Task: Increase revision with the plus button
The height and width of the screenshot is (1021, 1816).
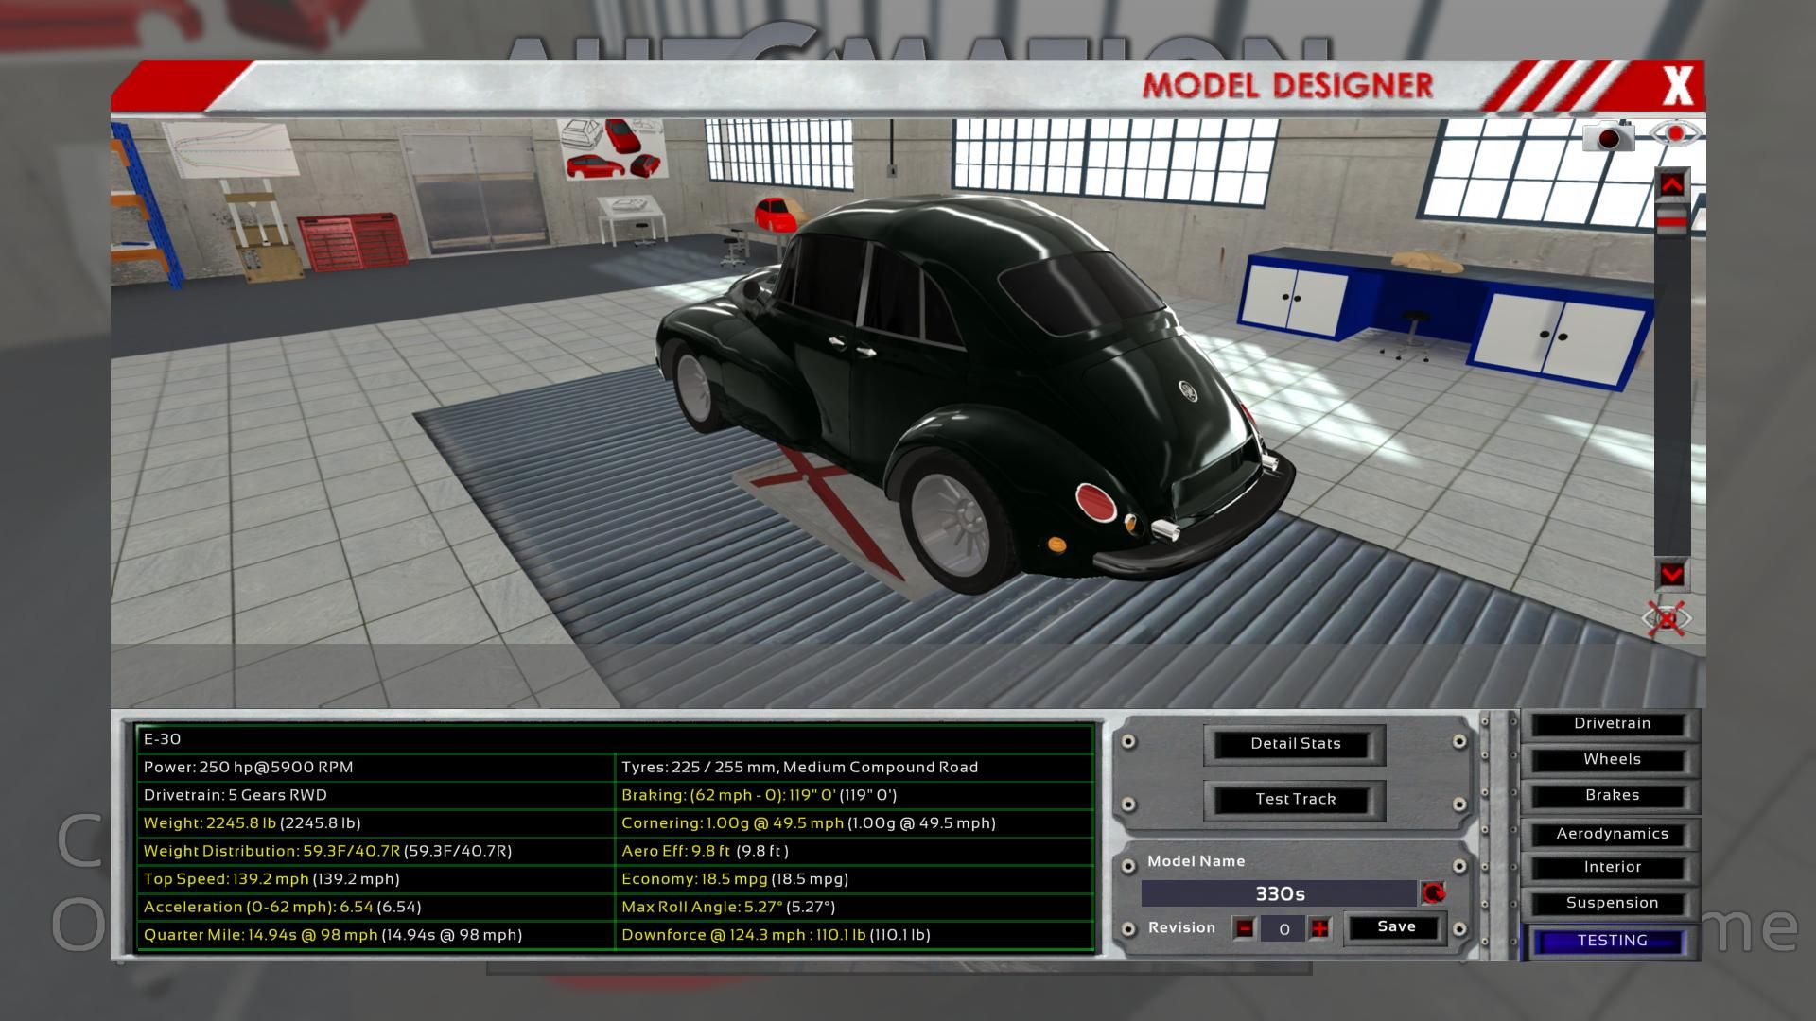Action: click(1319, 928)
